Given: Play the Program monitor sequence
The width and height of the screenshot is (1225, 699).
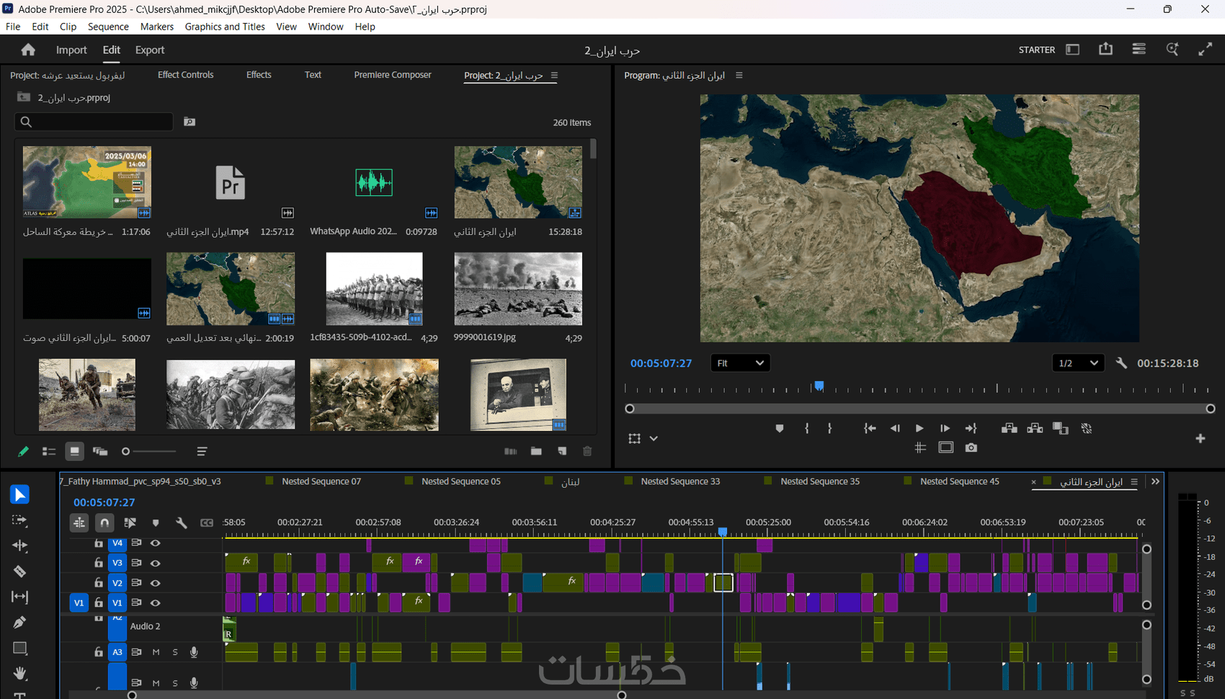Looking at the screenshot, I should [919, 428].
